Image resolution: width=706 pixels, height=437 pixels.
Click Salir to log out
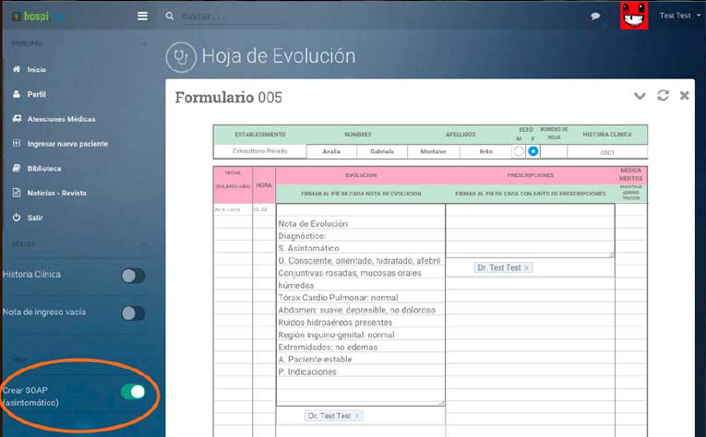pos(36,218)
